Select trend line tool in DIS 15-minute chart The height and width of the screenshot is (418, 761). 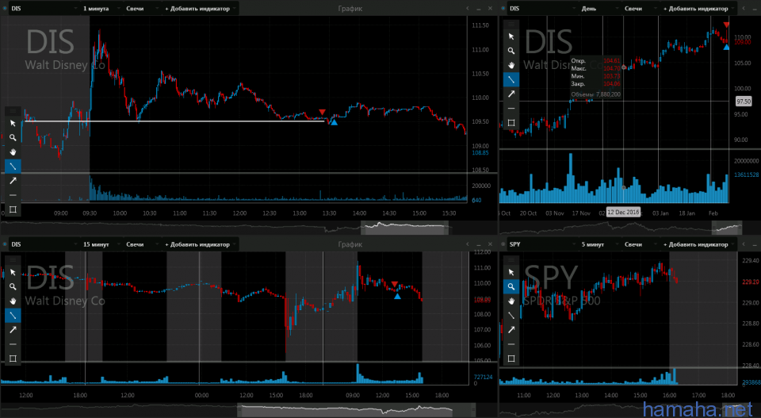pos(13,316)
